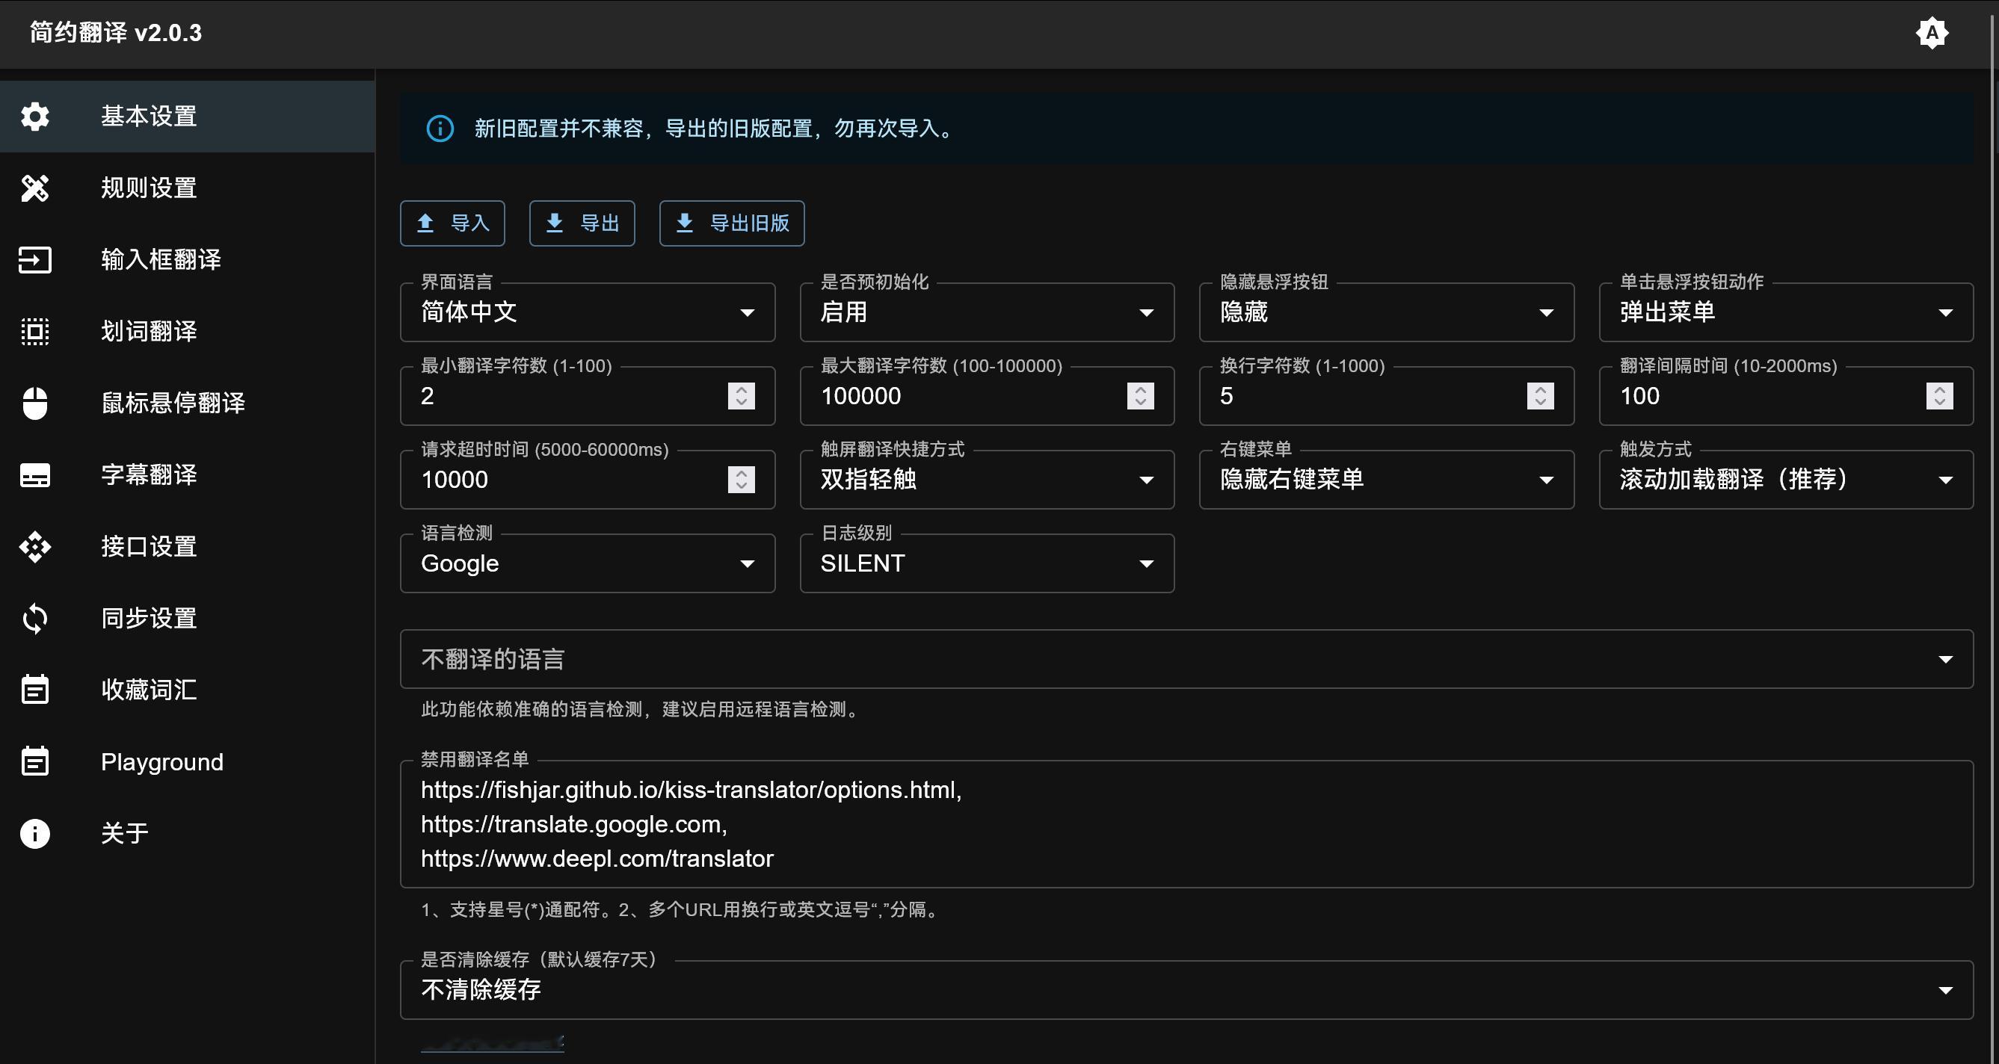Click the 导入 button

click(452, 223)
